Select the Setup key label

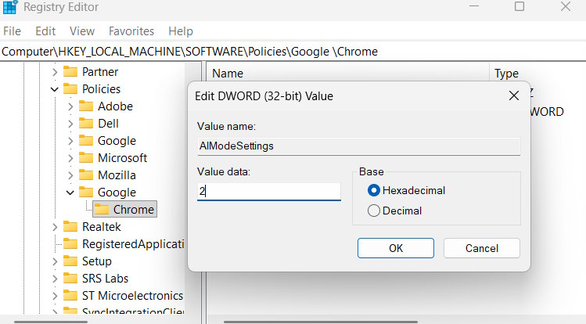click(97, 261)
